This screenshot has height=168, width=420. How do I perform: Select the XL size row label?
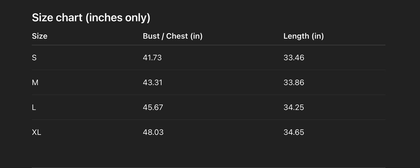tap(37, 132)
